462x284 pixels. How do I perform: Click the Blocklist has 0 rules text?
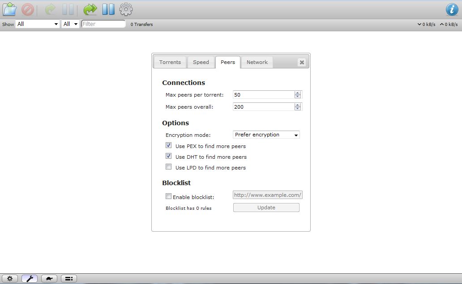188,208
